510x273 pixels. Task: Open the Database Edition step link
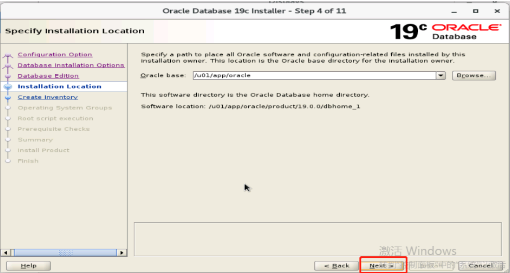[48, 76]
